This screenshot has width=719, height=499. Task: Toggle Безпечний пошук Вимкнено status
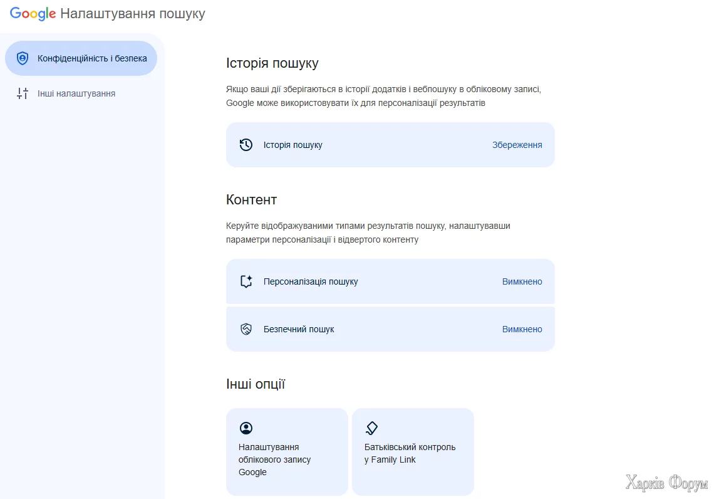[x=522, y=329]
